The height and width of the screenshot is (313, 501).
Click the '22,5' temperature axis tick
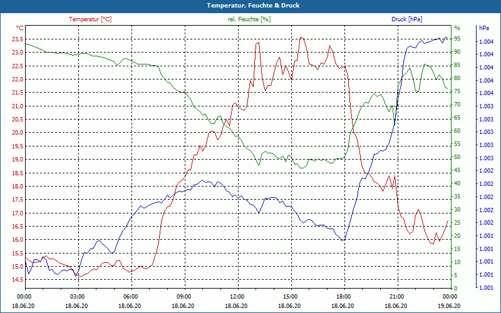pos(18,66)
